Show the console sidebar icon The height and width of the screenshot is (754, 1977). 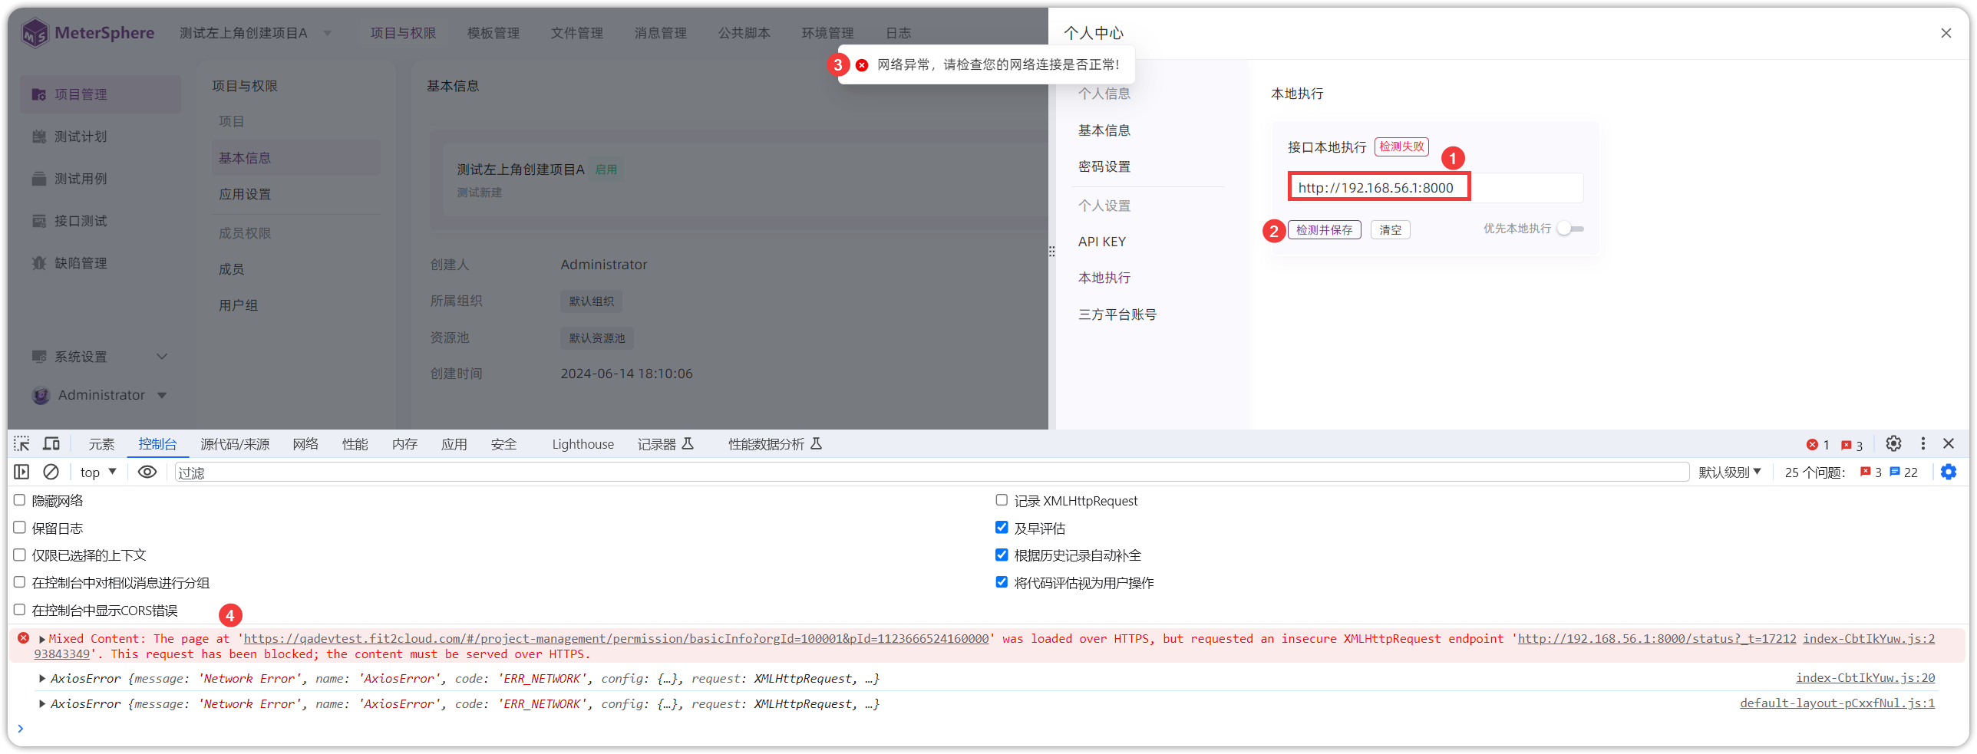tap(21, 472)
